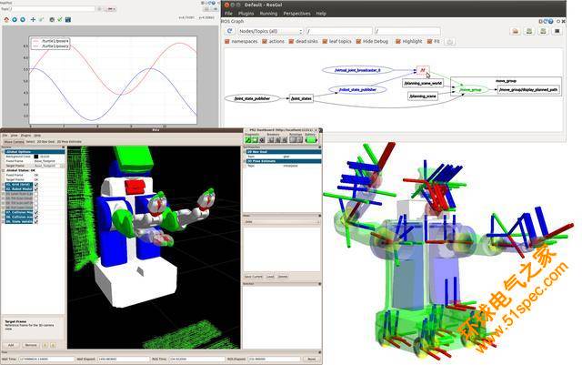Select the 2D Nav Goal tool in RViz
582x365 pixels.
point(46,142)
